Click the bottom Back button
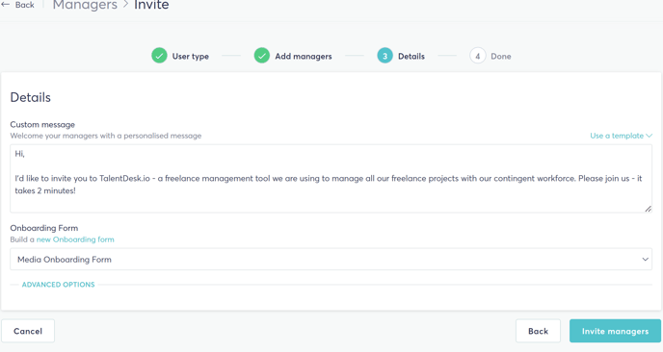Viewport: 663px width, 352px height. coord(538,331)
